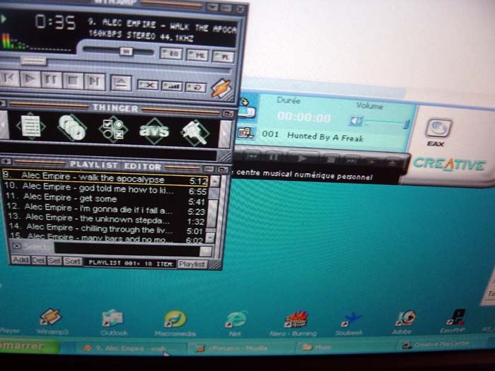The height and width of the screenshot is (371, 495).
Task: Select track 10 god told me how to ki...
Action: coord(105,189)
